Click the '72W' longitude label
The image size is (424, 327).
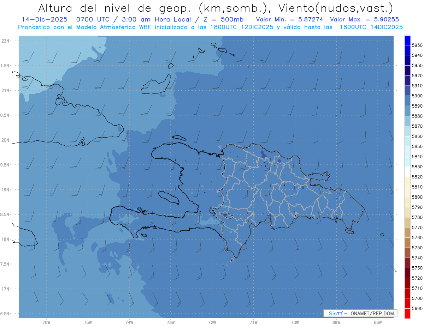pyautogui.click(x=212, y=322)
